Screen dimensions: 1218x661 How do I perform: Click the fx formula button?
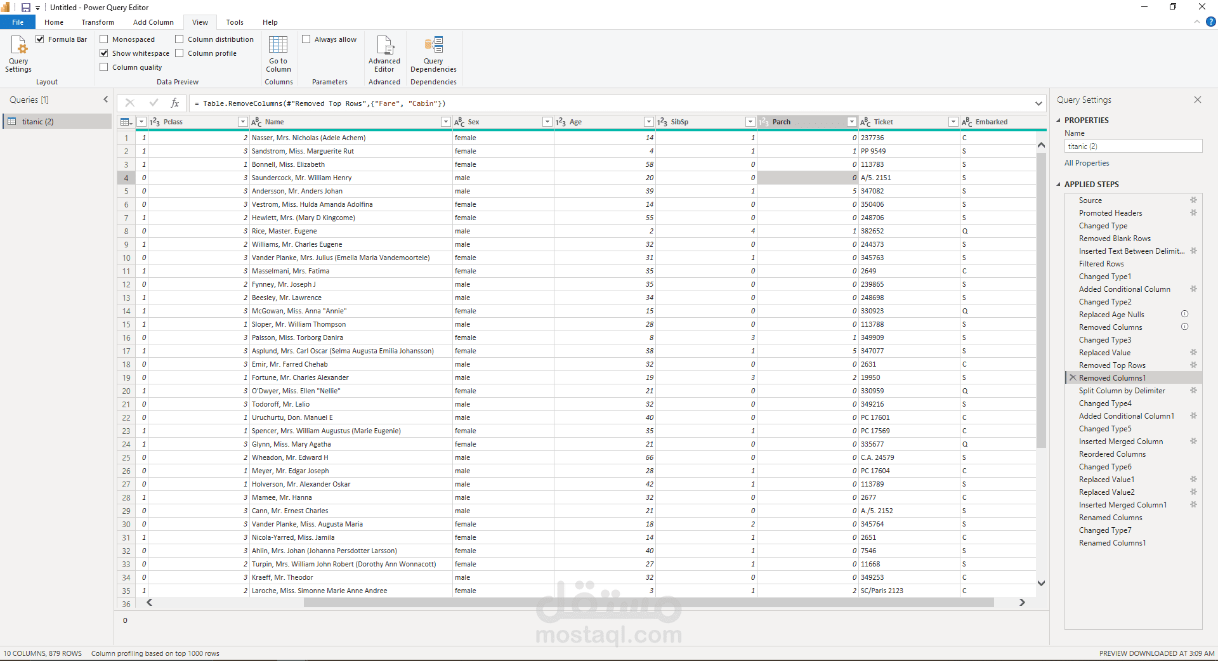pyautogui.click(x=175, y=103)
